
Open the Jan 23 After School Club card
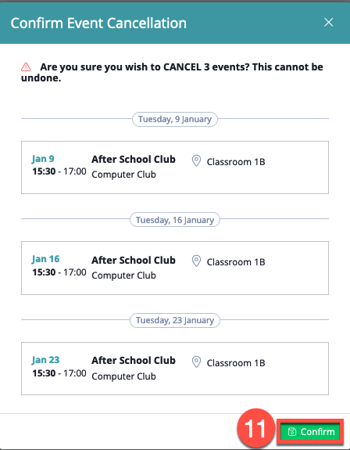[175, 369]
